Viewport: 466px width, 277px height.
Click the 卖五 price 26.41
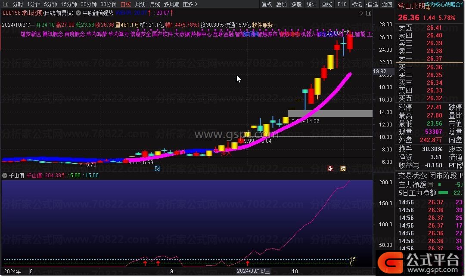pos(434,28)
